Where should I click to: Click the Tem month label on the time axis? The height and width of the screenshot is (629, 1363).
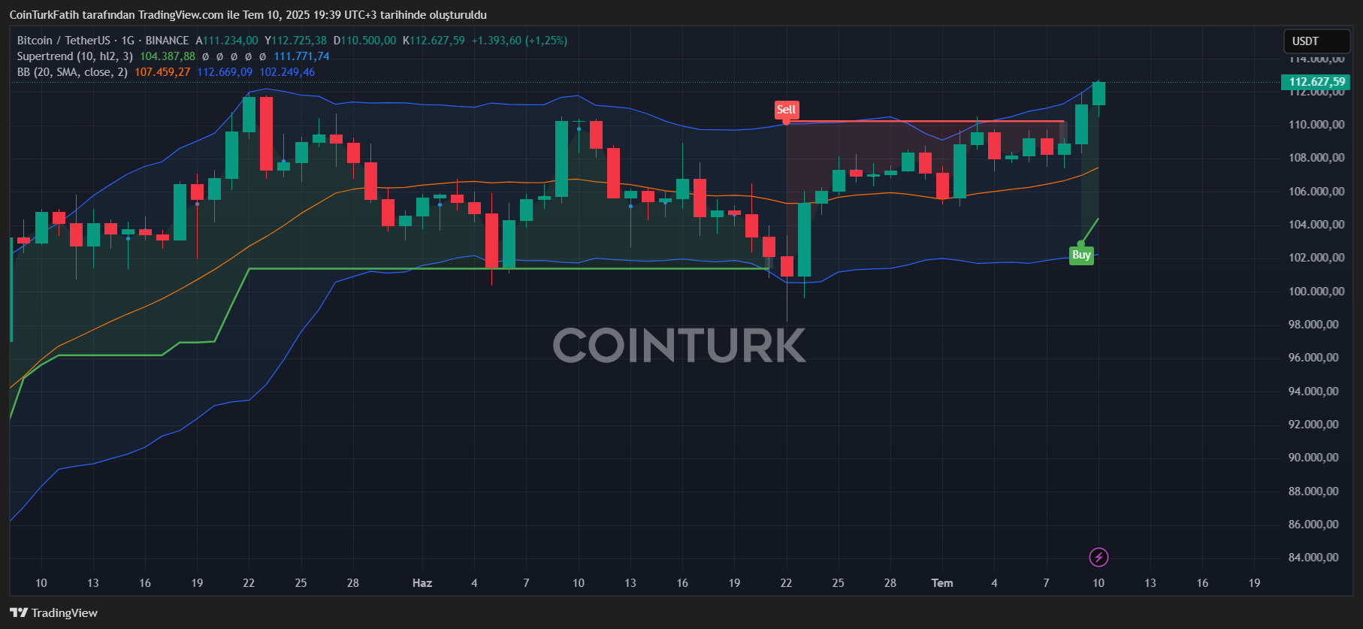(x=942, y=583)
